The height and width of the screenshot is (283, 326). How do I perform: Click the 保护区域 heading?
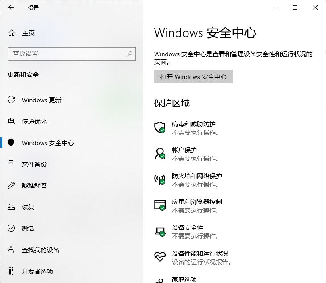point(172,103)
